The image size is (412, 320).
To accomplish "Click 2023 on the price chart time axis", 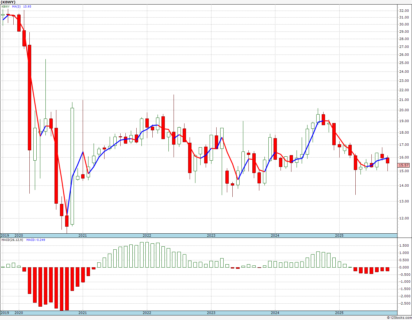I will click(x=211, y=235).
